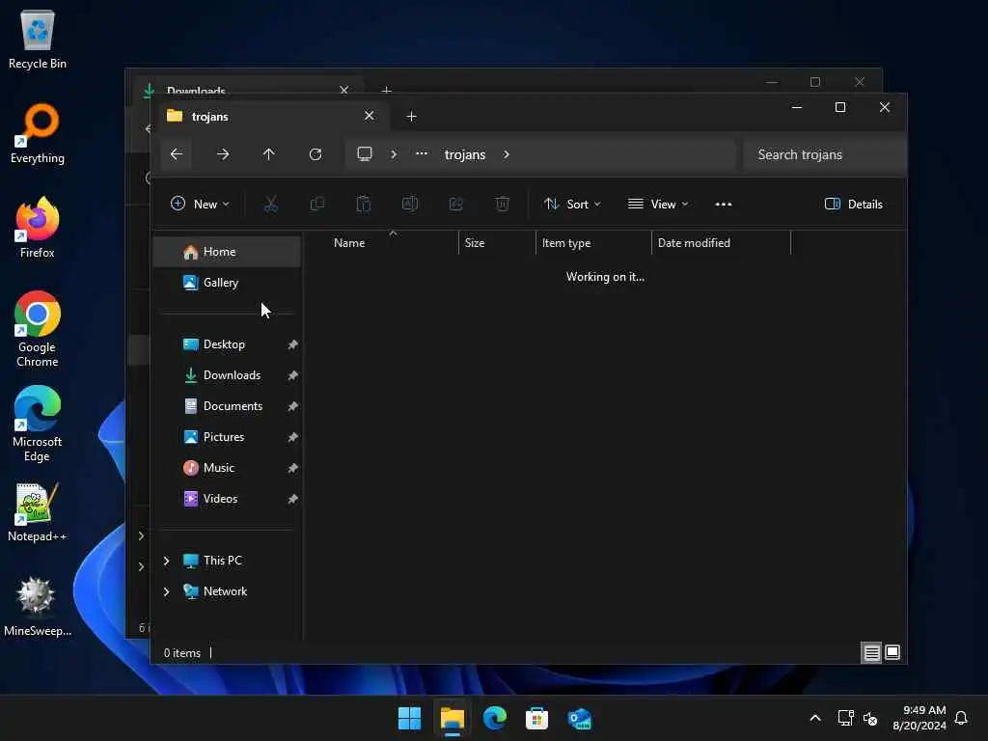988x741 pixels.
Task: Open the Windows Start menu
Action: [409, 718]
